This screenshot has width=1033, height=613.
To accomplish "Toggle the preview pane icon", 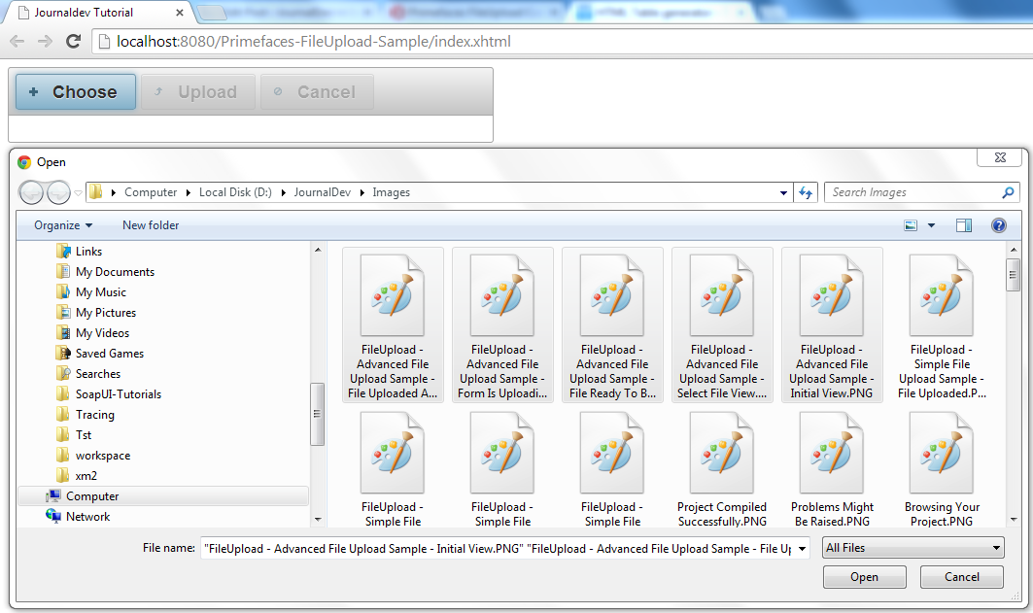I will pos(963,225).
